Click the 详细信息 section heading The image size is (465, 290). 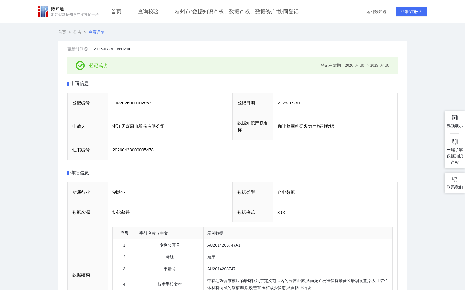(80, 173)
